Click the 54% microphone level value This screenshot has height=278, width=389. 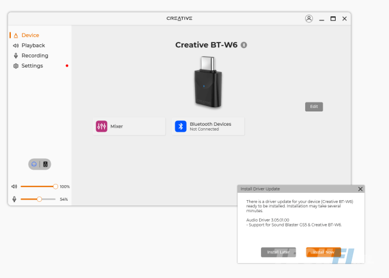(64, 200)
